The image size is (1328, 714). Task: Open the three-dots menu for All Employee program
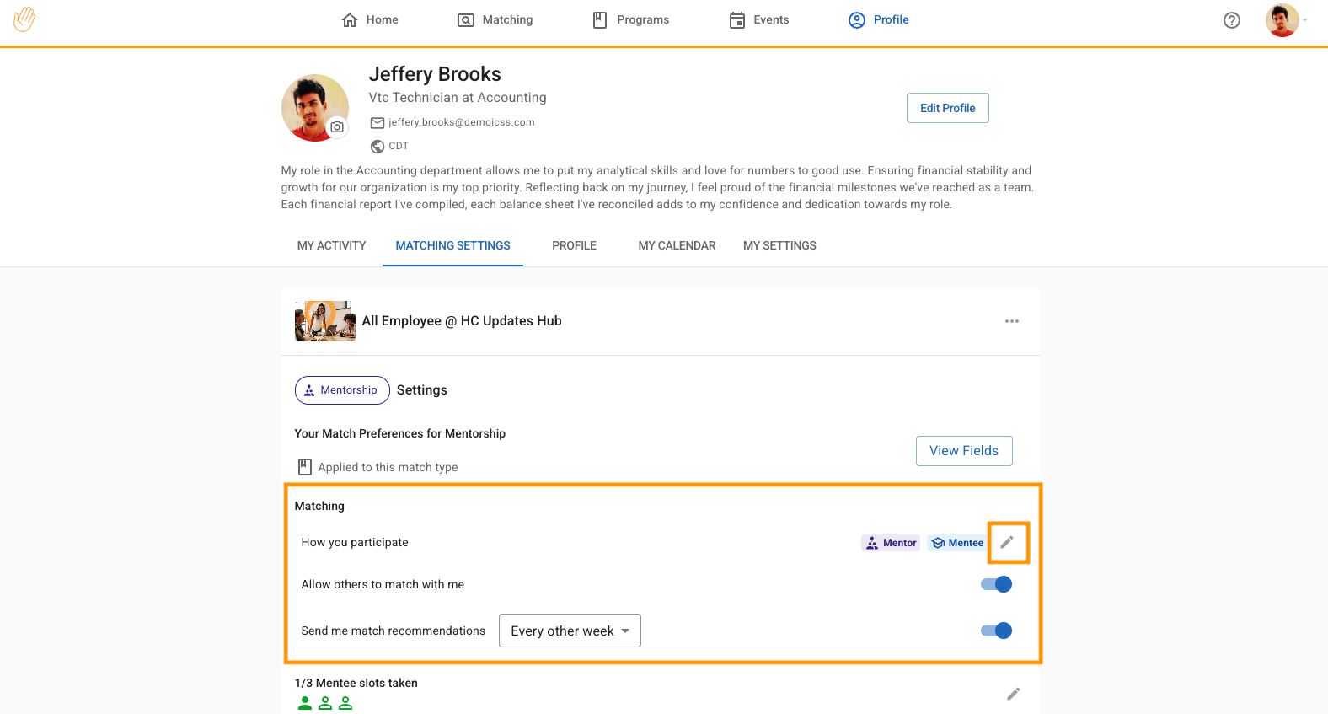(x=1011, y=321)
